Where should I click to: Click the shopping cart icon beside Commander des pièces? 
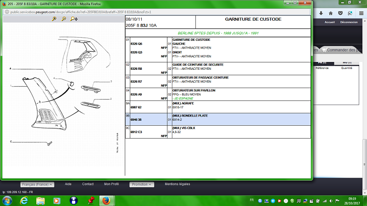(x=324, y=50)
